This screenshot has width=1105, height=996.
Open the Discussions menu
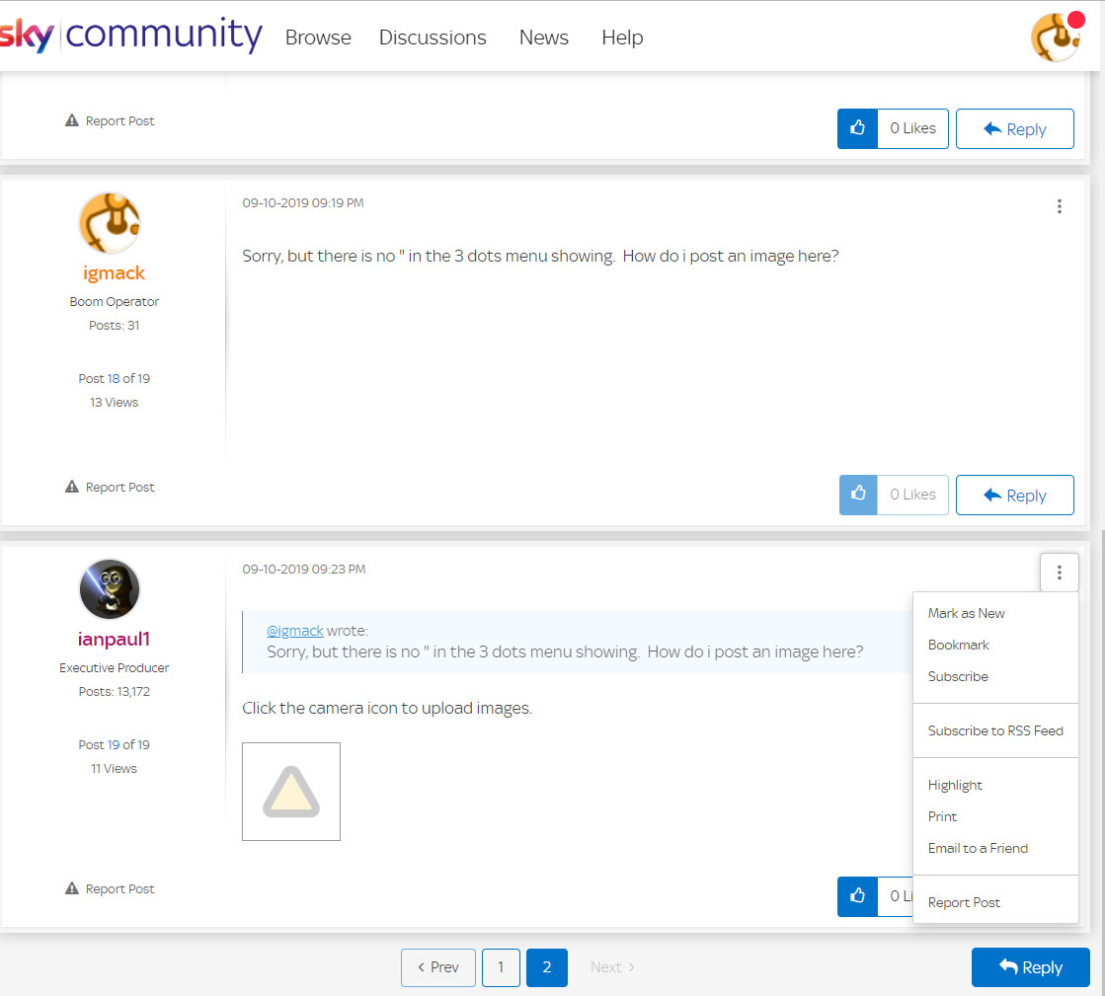click(433, 38)
